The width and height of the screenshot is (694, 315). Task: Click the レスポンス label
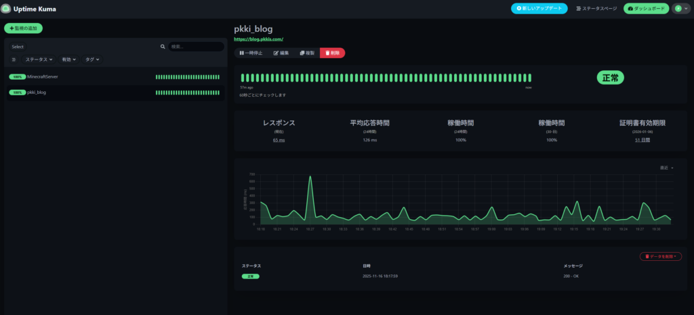coord(279,123)
